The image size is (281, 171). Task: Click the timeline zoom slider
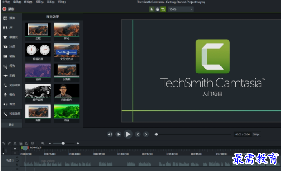(x=63, y=144)
